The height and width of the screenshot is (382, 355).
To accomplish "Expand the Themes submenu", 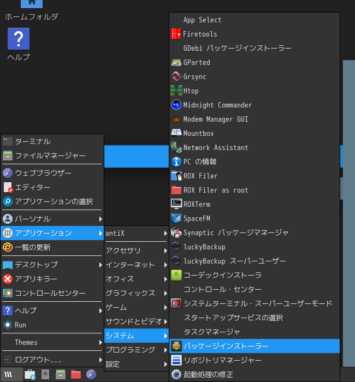I will [52, 342].
